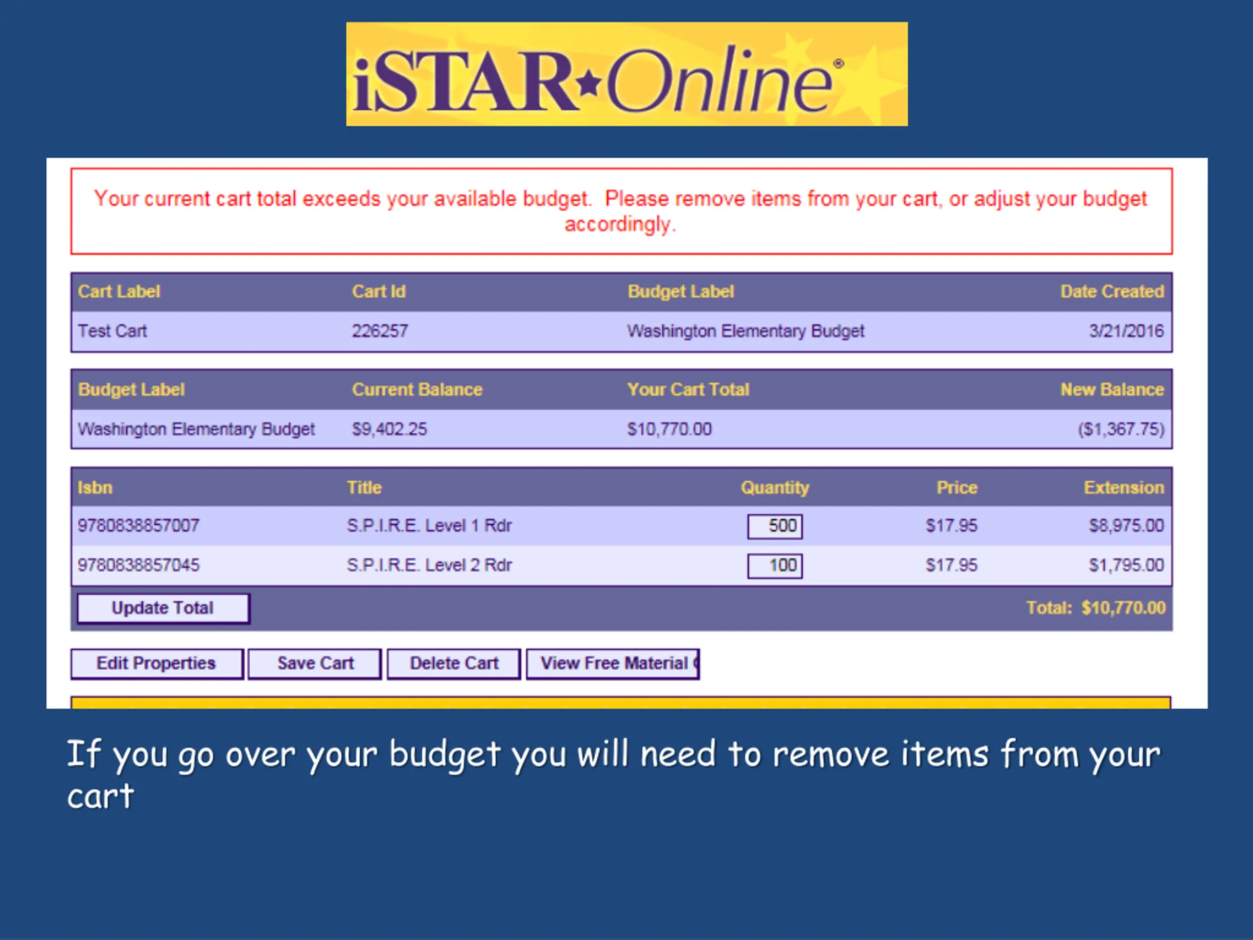The width and height of the screenshot is (1253, 940).
Task: Click the Current Balance column header
Action: coord(417,390)
